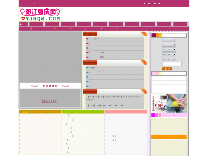Open the SPA>> category link
208x156 pixels.
(x=117, y=96)
